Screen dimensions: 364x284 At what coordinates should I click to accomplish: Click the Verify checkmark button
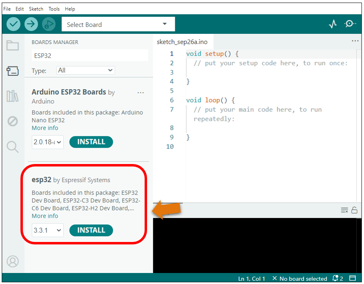tap(13, 24)
